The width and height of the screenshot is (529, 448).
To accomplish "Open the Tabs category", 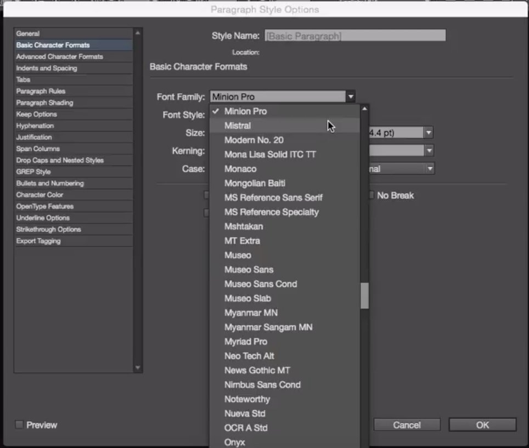I will (74, 80).
